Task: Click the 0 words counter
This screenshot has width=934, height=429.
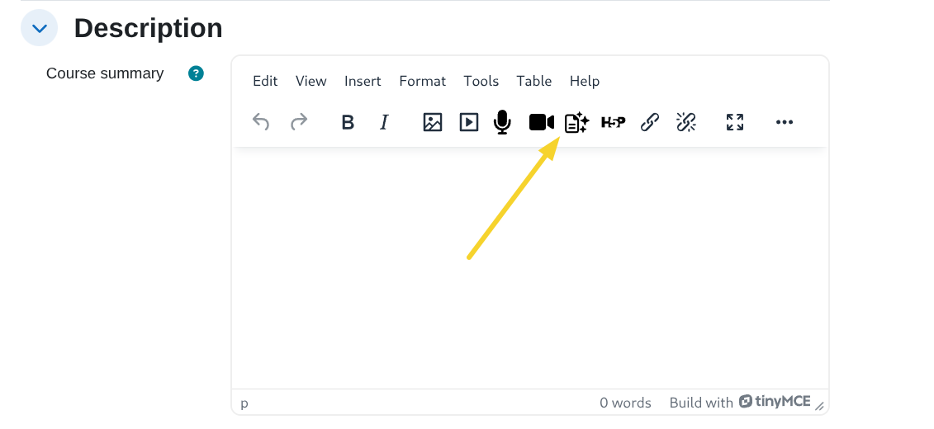Action: click(x=625, y=403)
